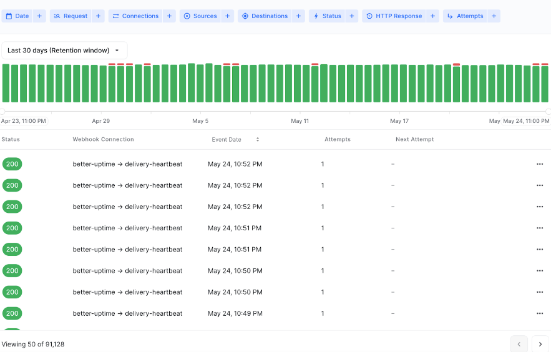Viewport: 551px width, 352px height.
Task: Open options menu for first 10:52 PM event
Action: tap(540, 164)
